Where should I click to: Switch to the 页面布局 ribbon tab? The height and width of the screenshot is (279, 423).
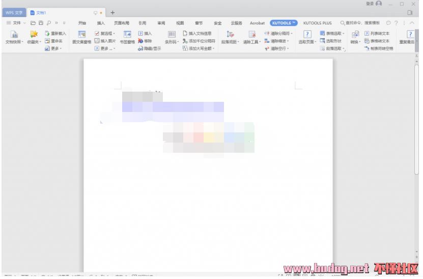coord(122,23)
